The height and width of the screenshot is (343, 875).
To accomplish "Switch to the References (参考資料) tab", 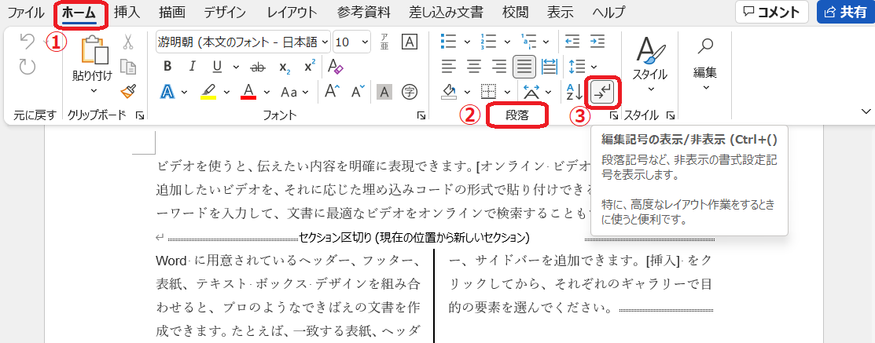I will coord(364,12).
